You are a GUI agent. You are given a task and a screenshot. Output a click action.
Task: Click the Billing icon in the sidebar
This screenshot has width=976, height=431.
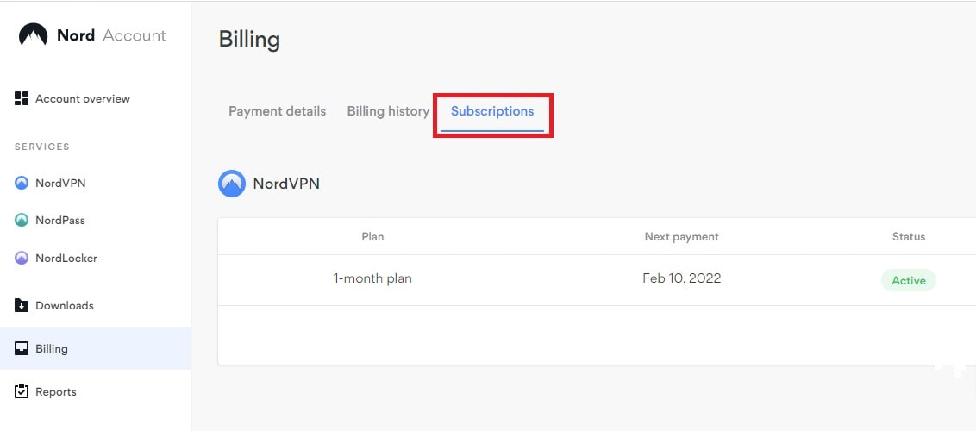pyautogui.click(x=22, y=349)
